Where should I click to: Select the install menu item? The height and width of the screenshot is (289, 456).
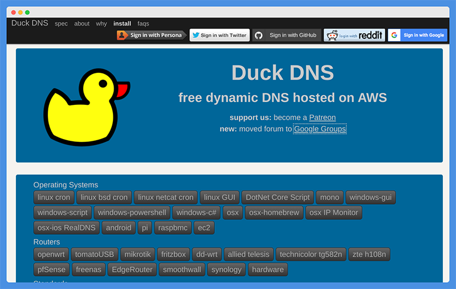[x=122, y=23]
